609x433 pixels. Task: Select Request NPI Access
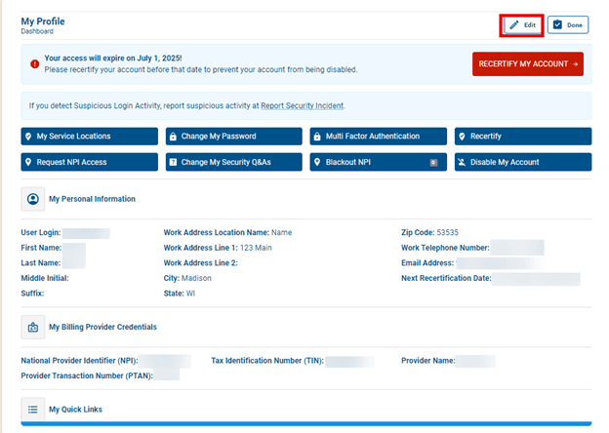89,162
